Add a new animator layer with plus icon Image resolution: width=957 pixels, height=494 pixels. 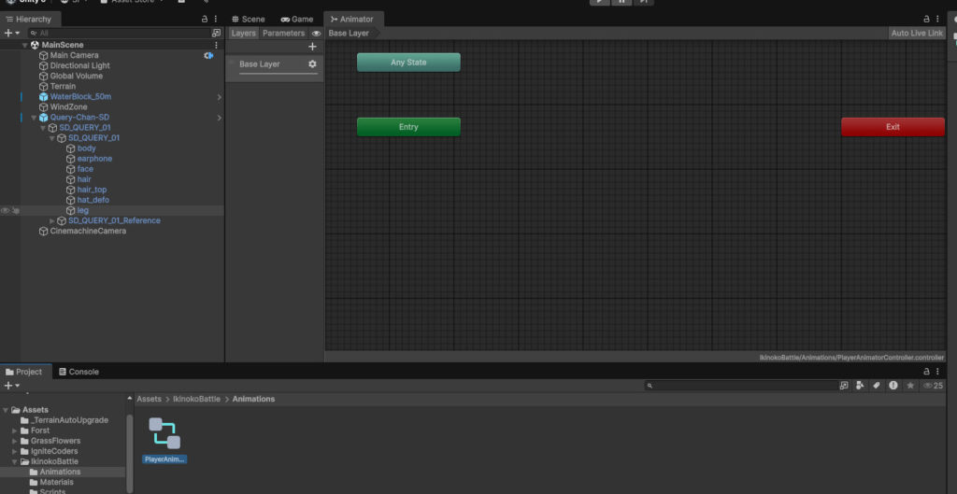(312, 47)
